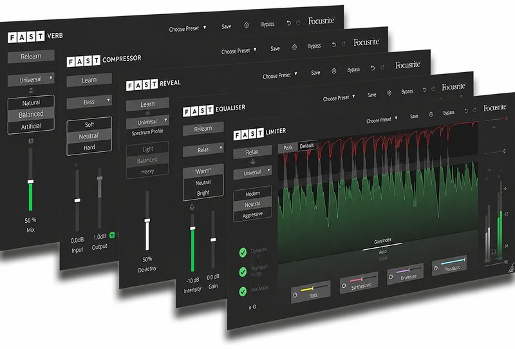The image size is (515, 349).
Task: Click Relearn button in FAST Equaliser
Action: coord(203,129)
